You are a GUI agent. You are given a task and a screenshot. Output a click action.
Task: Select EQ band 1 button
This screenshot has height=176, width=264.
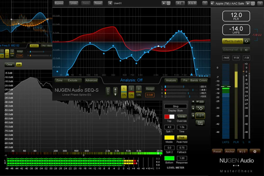coord(124,89)
